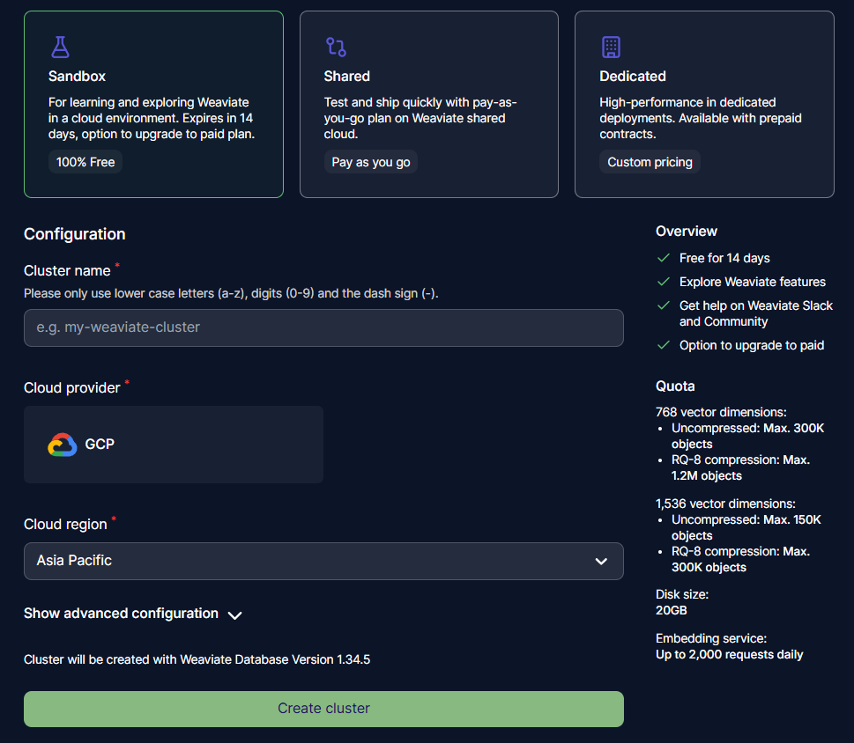Click the checkmark beside Explore Weaviate features
Screen dimensions: 854x743
664,282
